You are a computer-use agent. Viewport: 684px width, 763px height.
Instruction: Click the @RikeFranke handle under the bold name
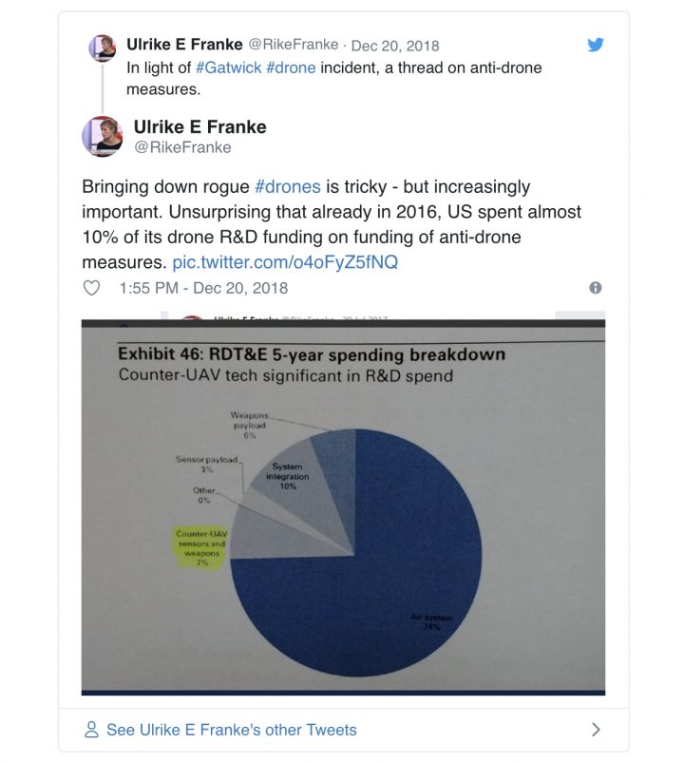tap(182, 147)
